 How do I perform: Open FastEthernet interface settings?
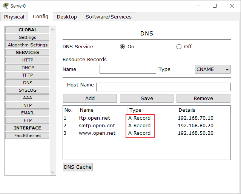pyautogui.click(x=28, y=135)
